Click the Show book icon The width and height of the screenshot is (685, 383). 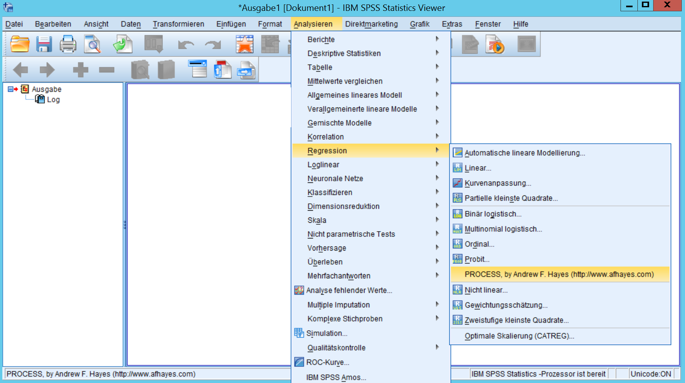[140, 70]
